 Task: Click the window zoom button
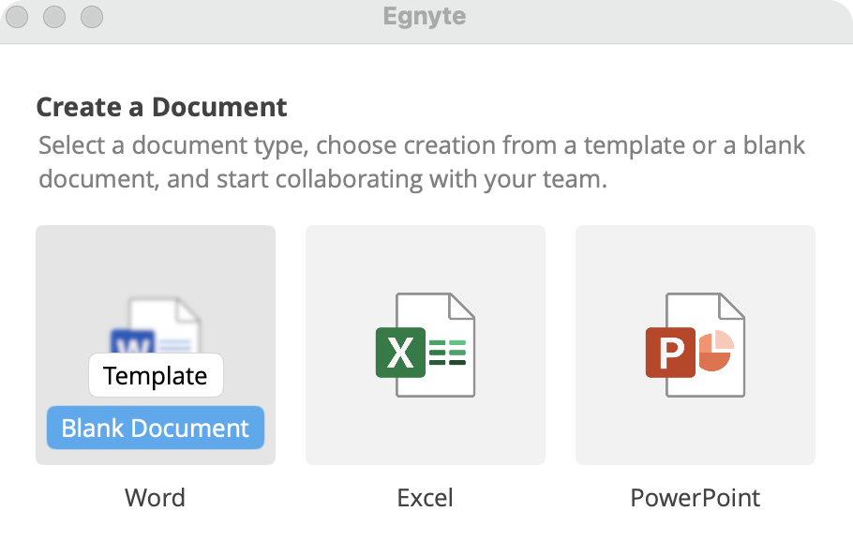point(92,16)
